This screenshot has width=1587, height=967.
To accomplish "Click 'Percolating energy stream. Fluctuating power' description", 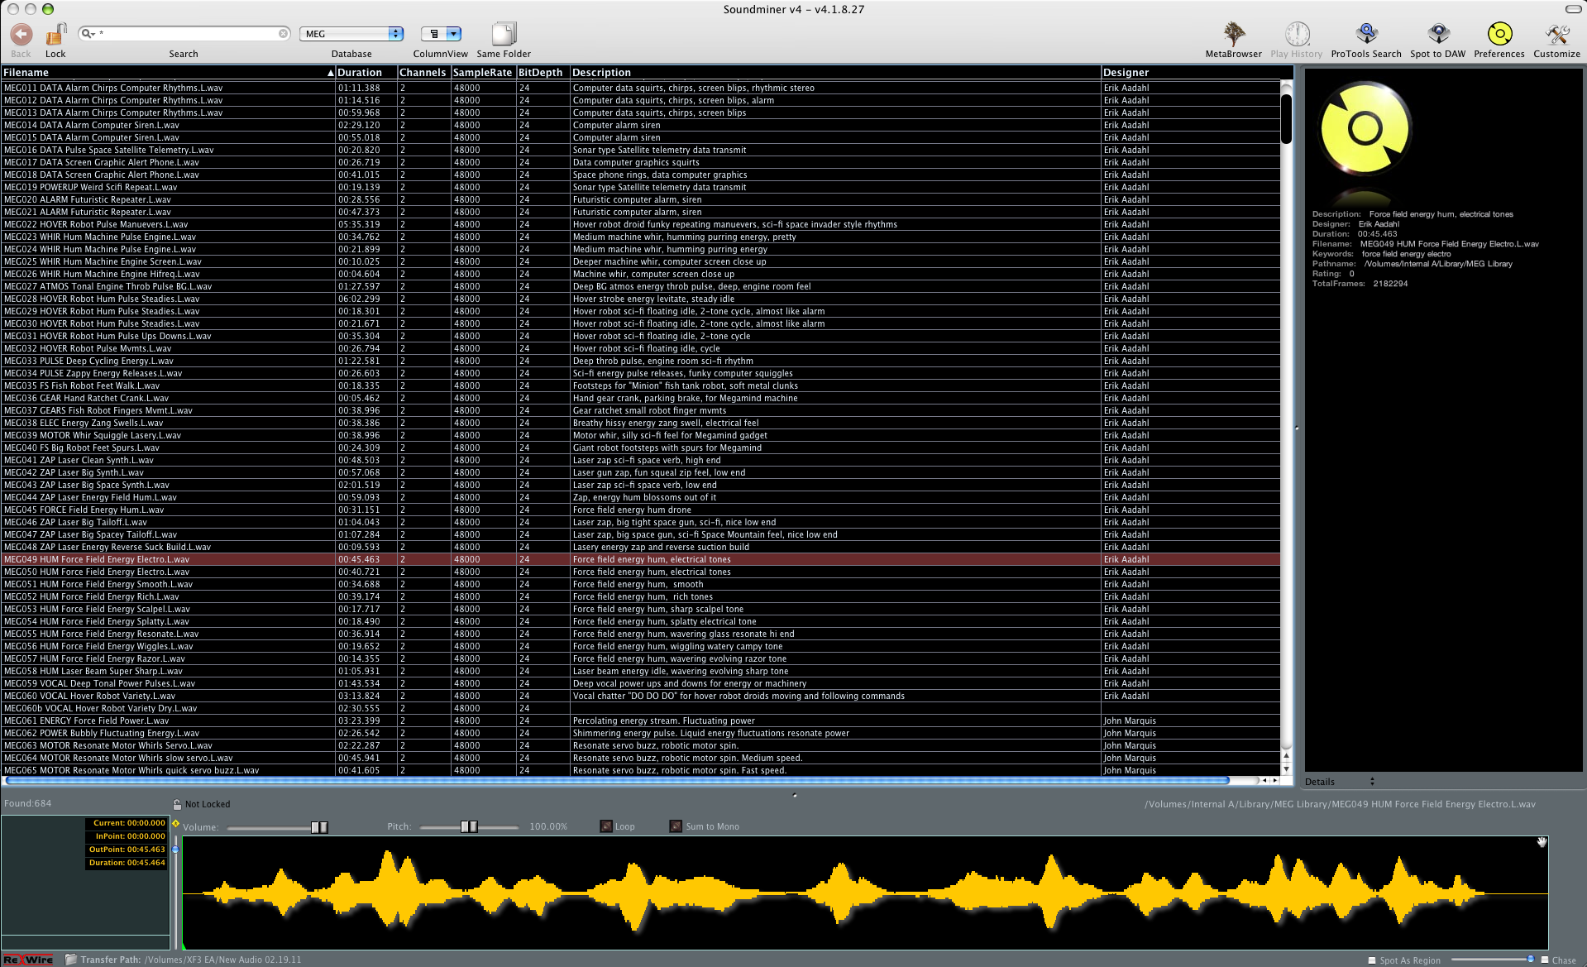I will [663, 720].
